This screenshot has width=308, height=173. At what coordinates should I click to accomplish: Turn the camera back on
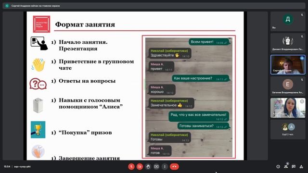click(140, 167)
